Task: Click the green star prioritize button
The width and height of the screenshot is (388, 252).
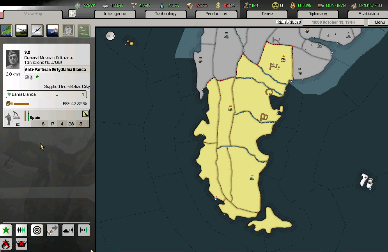Action: (x=6, y=230)
